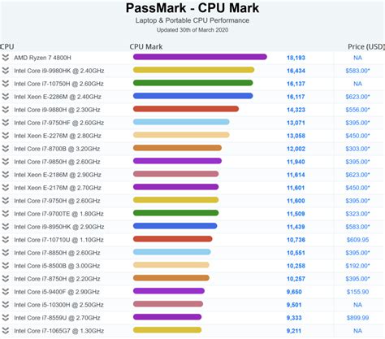Click the score 12,002

pos(296,149)
